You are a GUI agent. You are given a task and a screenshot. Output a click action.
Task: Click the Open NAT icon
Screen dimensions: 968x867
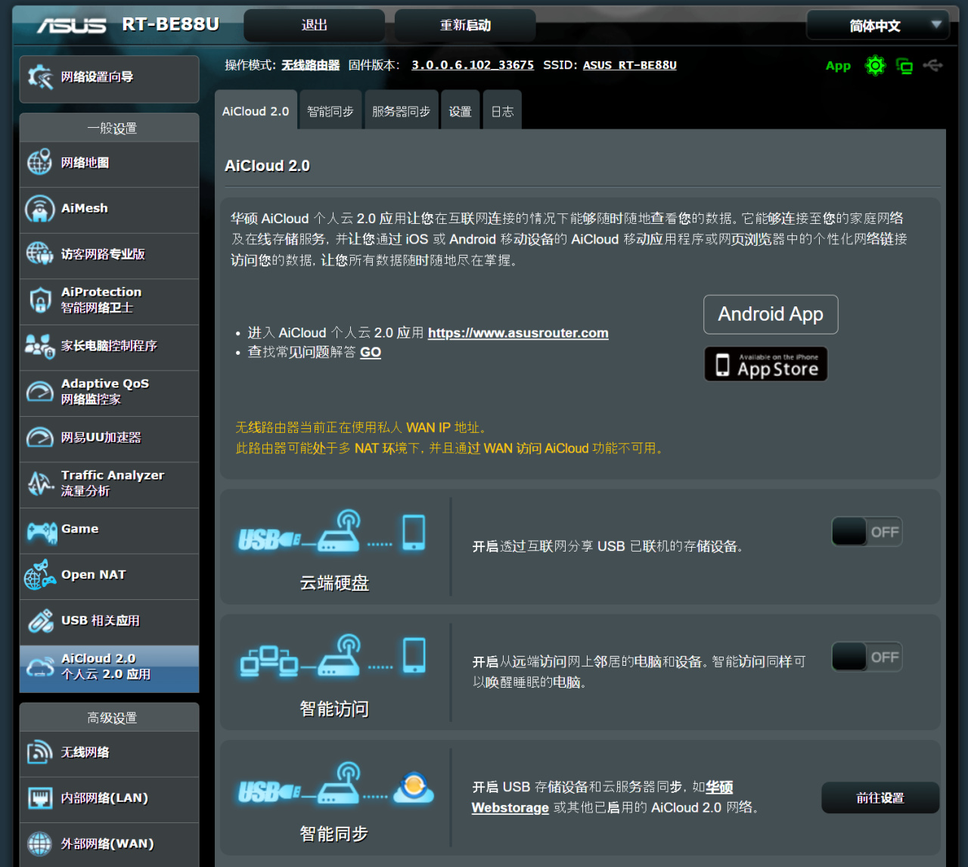(x=39, y=575)
